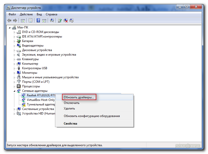Screen dimensions: 208x154
Task: Open the Действие menu in menu bar
Action: click(x=26, y=14)
